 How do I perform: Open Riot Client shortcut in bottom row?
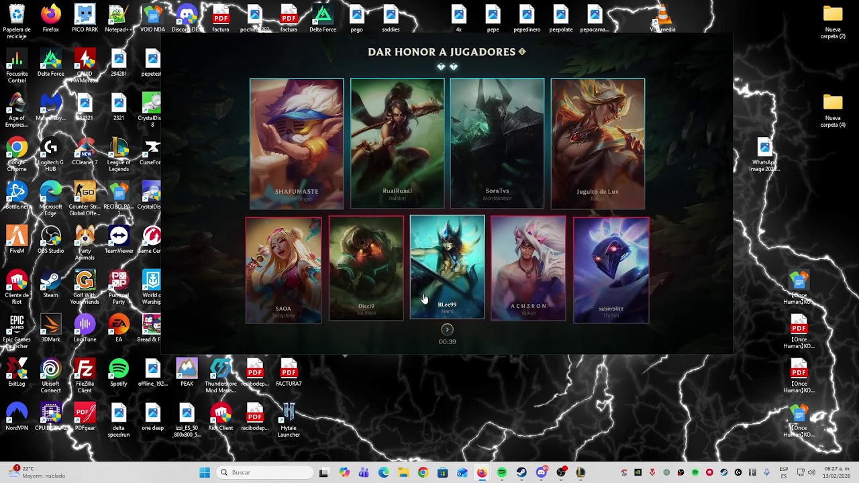[x=221, y=417]
